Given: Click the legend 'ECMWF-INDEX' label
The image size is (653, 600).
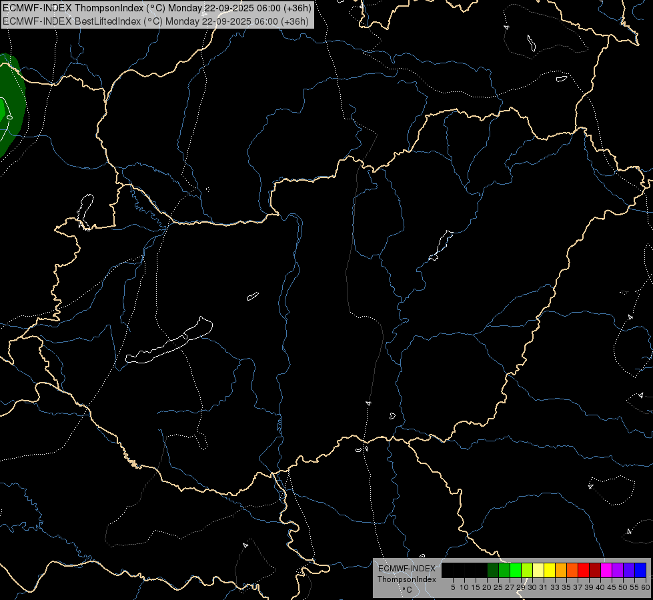Looking at the screenshot, I should pos(406,569).
